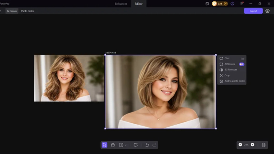Screen dimensions: 274x154
Task: Click the 2427*1618 dimension label
Action: tap(111, 53)
